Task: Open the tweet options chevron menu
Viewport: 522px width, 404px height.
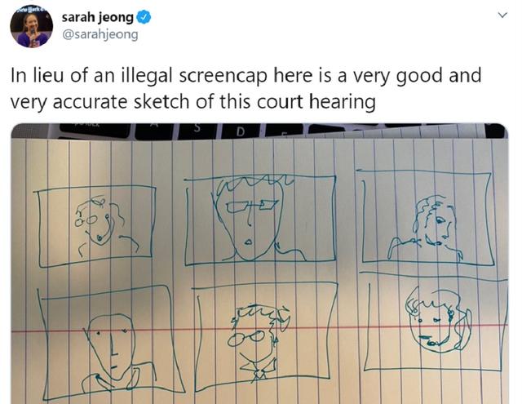Action: click(x=502, y=15)
